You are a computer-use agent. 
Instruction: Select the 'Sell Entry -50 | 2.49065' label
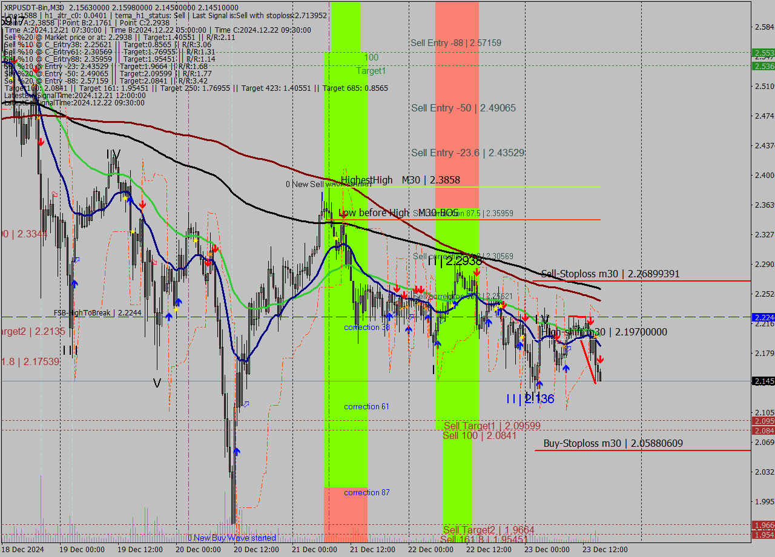pos(464,108)
